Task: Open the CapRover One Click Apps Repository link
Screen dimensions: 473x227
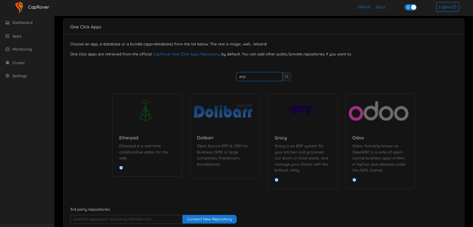Action: click(x=186, y=54)
